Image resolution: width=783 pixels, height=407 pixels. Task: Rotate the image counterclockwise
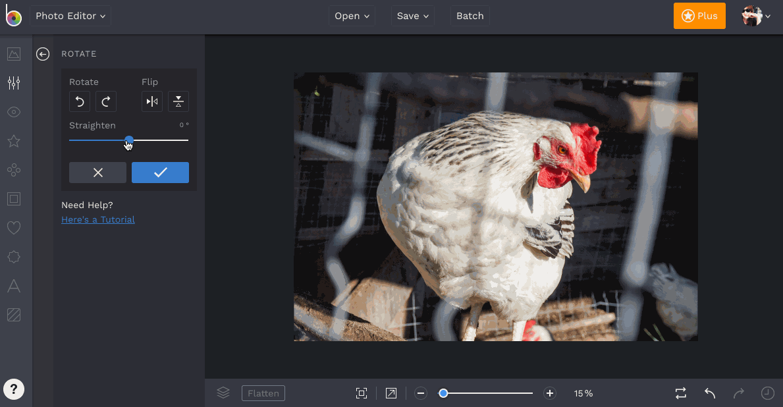[x=80, y=102]
